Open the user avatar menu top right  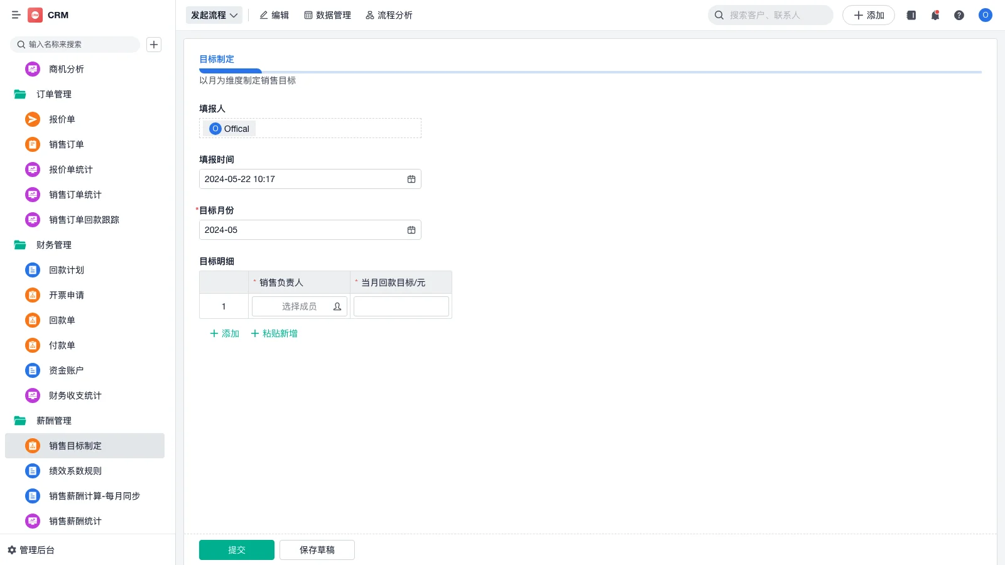point(985,15)
